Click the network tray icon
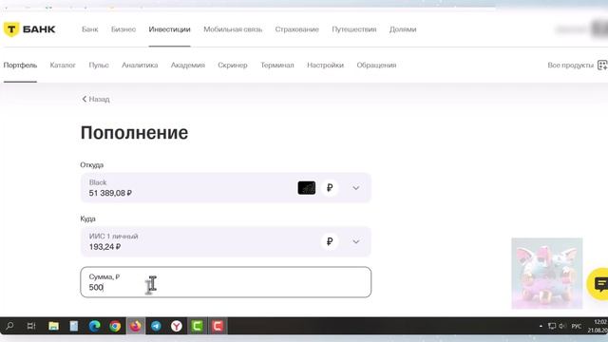 [552, 326]
